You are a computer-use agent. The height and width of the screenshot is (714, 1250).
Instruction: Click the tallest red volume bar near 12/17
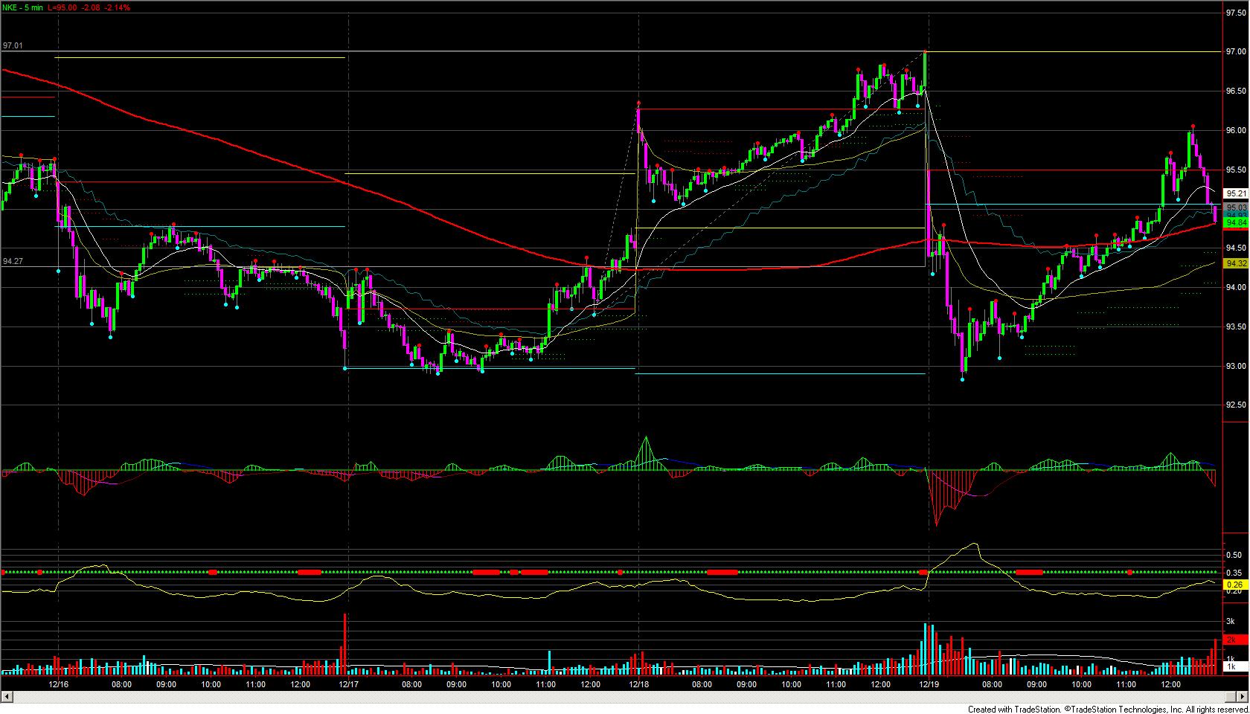pyautogui.click(x=345, y=644)
